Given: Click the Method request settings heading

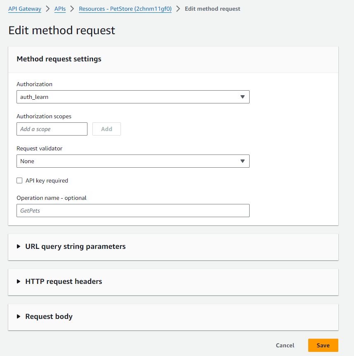Looking at the screenshot, I should pos(59,59).
